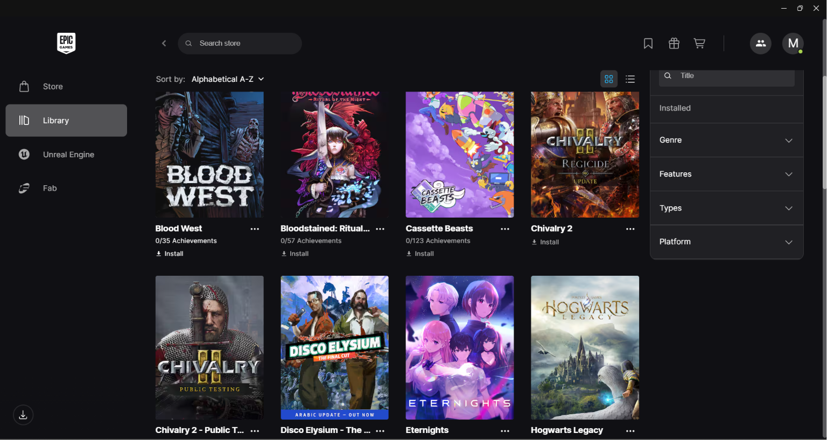827x440 pixels.
Task: Click the vertical scrollbar on the right
Action: point(824,132)
